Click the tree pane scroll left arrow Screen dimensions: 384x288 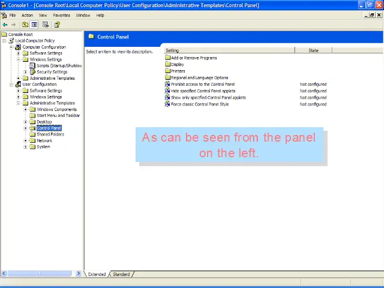tap(4, 274)
